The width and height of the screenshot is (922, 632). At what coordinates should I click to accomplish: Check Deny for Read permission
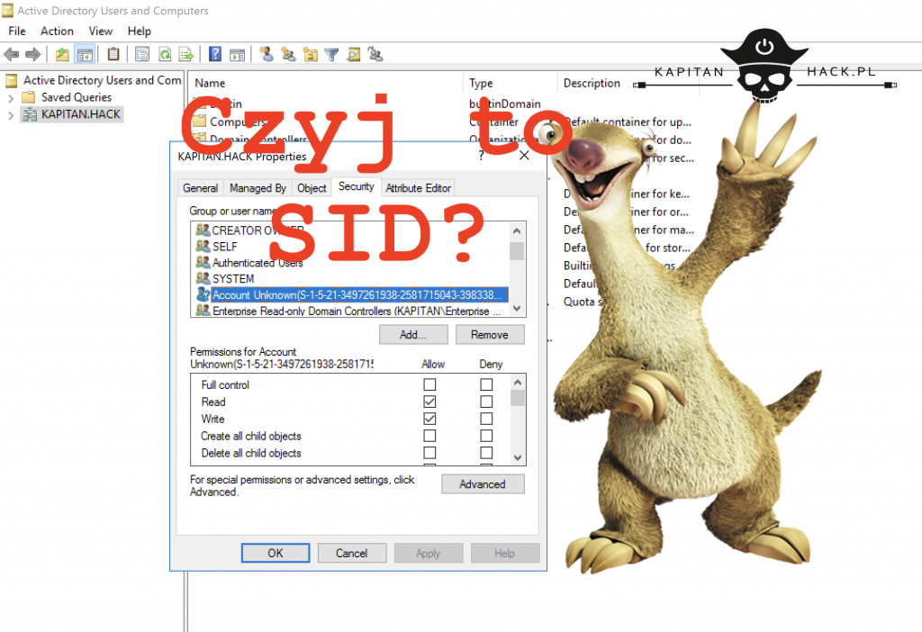point(486,402)
